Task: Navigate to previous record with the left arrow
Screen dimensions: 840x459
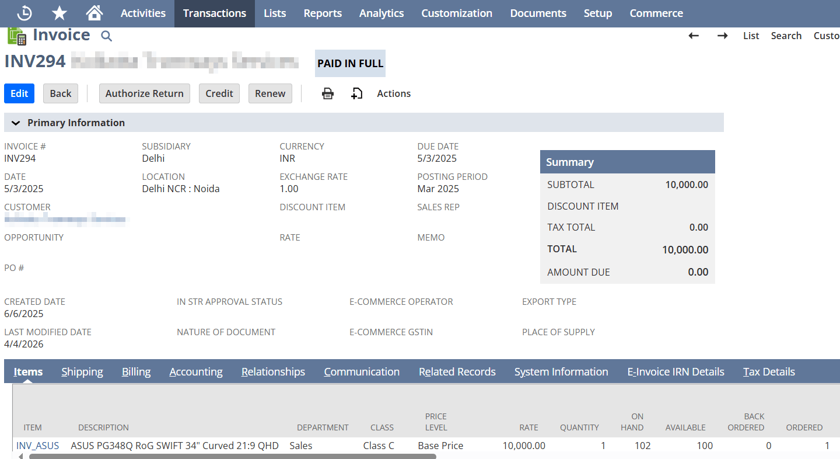Action: 693,36
